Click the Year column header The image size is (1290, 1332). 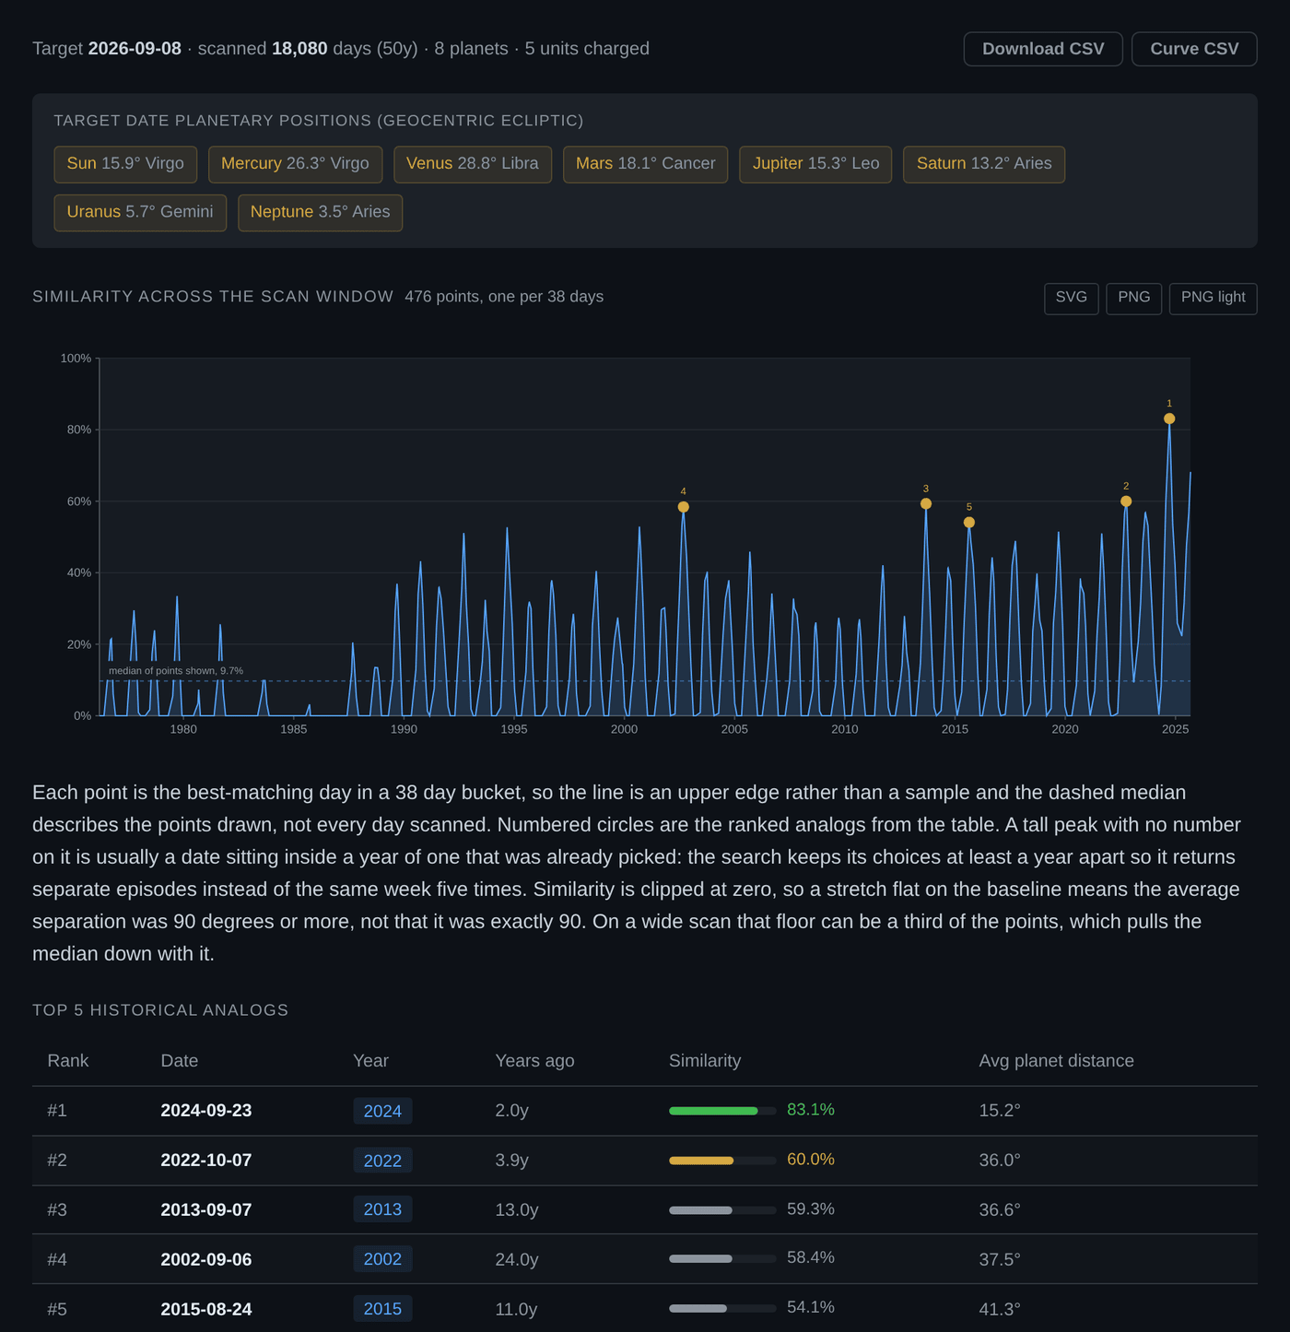coord(370,1061)
